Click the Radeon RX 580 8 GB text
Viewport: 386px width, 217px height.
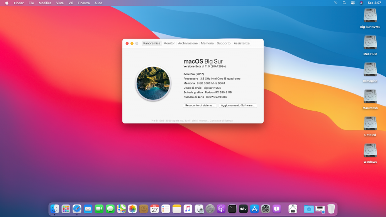(218, 93)
